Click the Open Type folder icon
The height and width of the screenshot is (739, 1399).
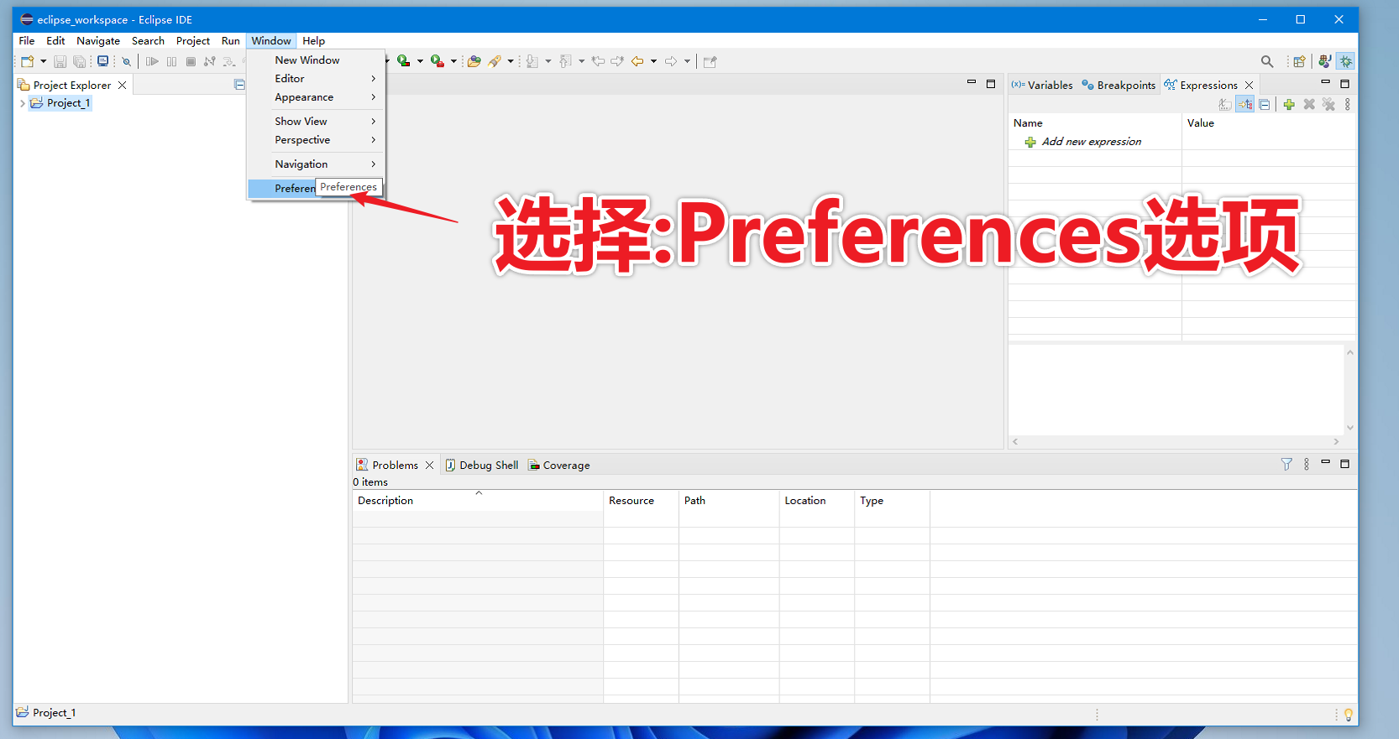click(x=474, y=61)
